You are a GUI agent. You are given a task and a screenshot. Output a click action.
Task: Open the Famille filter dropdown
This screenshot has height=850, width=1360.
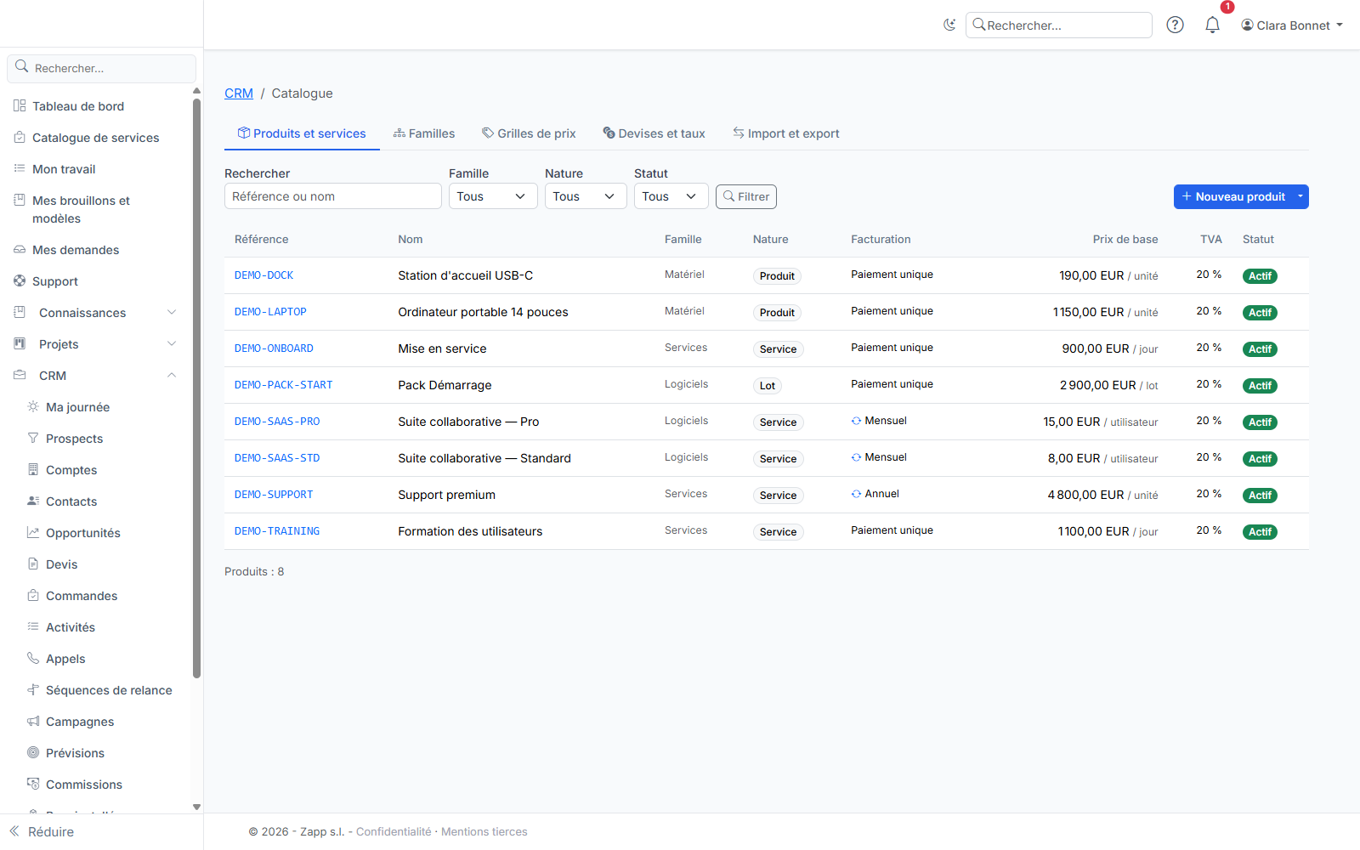tap(493, 196)
